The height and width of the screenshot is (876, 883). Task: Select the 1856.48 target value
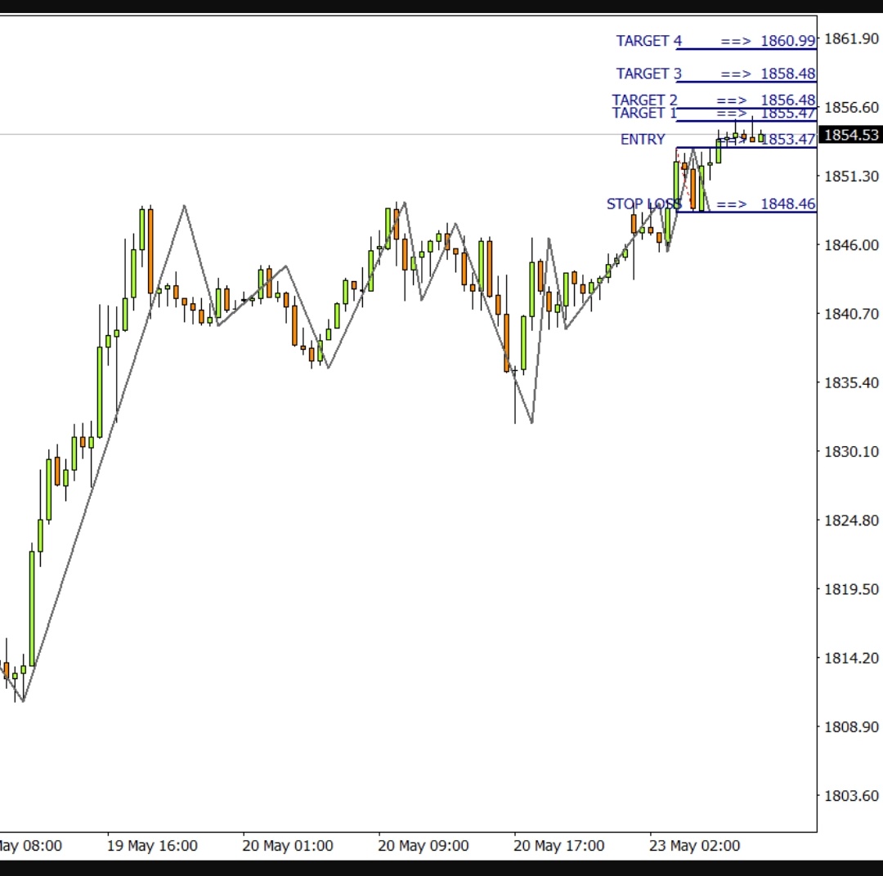point(788,100)
